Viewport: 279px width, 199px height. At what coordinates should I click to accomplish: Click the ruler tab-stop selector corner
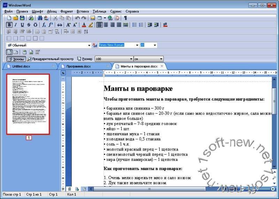pyautogui.click(x=63, y=73)
